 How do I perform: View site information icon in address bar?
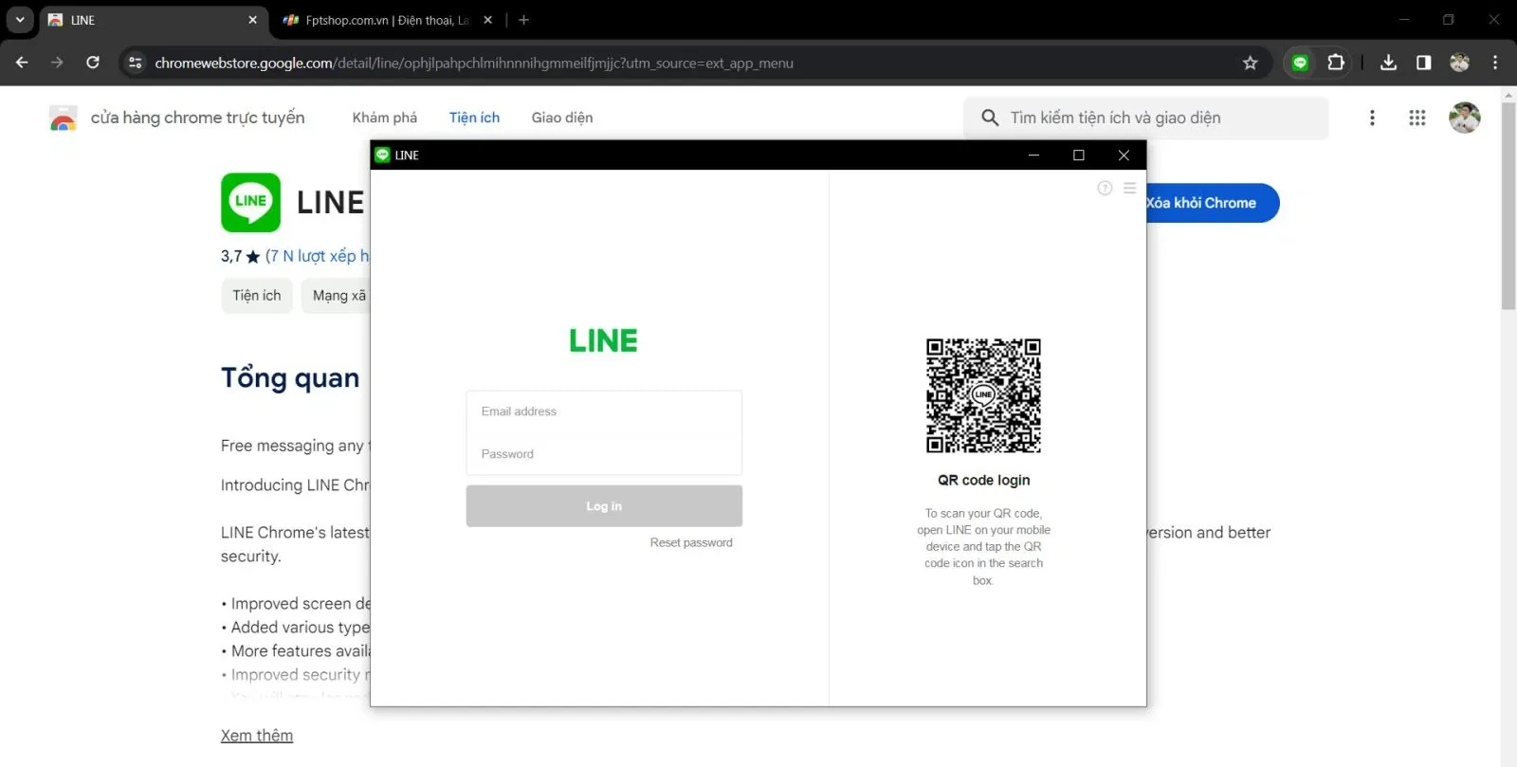click(x=136, y=63)
